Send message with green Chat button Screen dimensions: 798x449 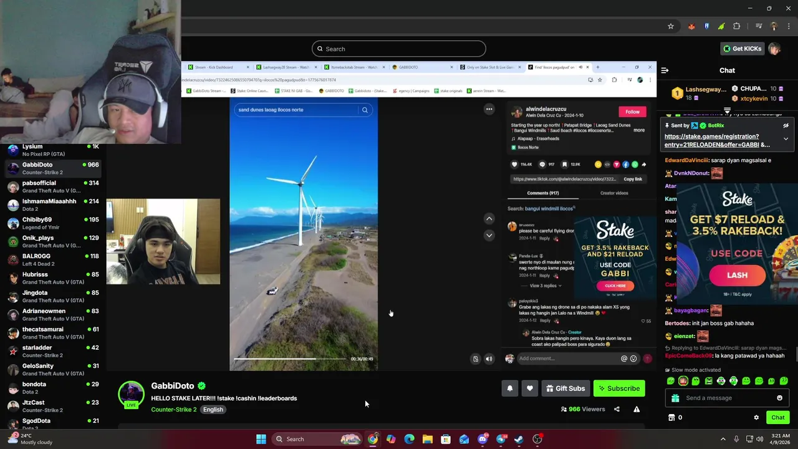(x=777, y=417)
